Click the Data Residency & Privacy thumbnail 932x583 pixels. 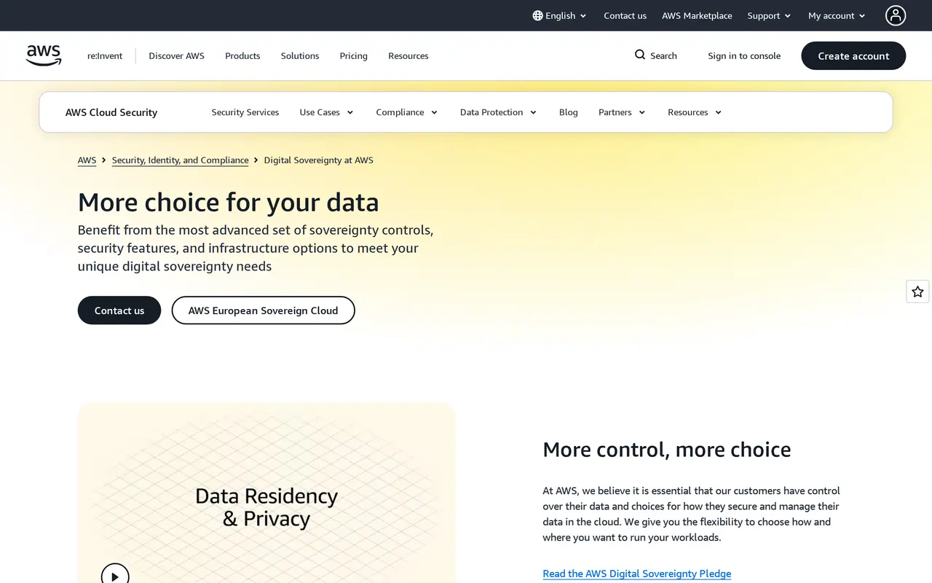(266, 493)
